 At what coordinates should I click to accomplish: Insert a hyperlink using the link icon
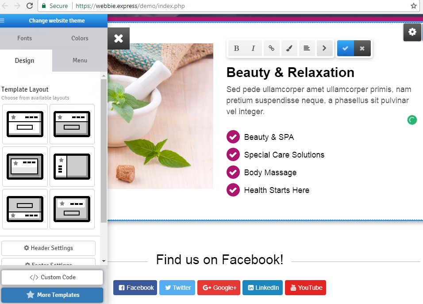[271, 48]
